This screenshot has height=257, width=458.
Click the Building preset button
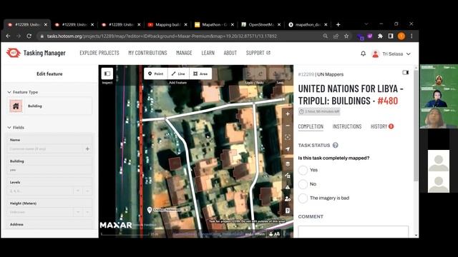coord(51,106)
